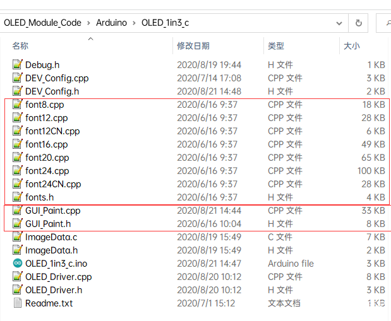Click the DEV_Config.cpp file icon
Viewport: 391px width, 321px height.
pos(18,78)
